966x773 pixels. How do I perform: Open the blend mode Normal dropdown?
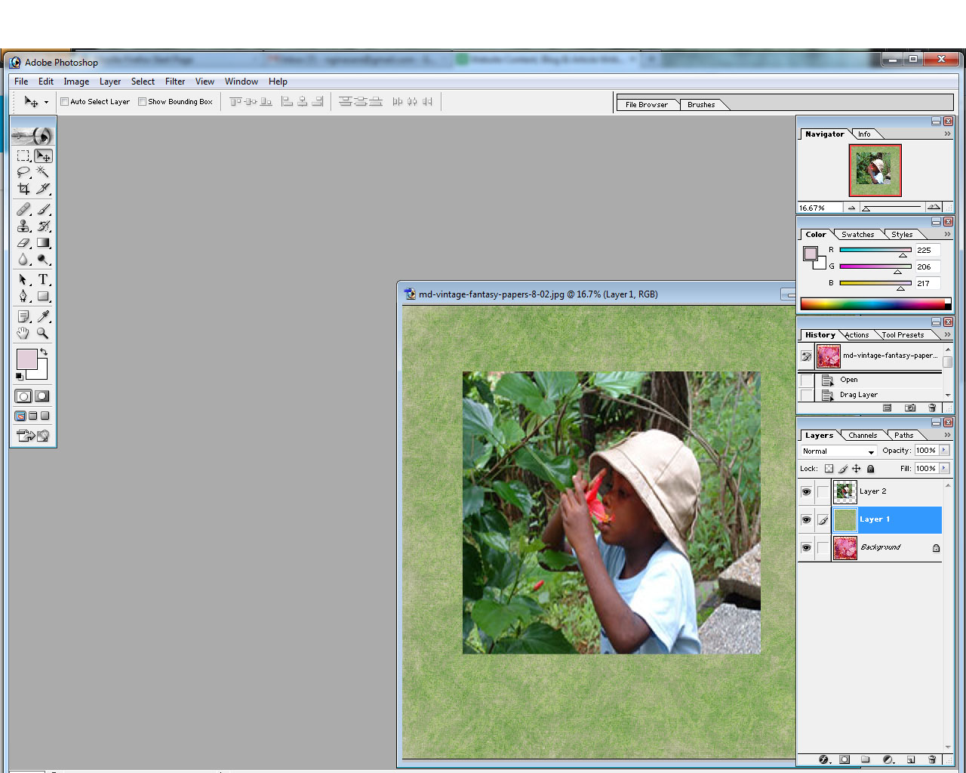coord(838,451)
